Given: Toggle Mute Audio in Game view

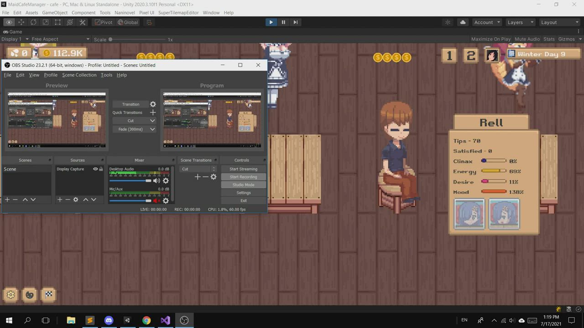Looking at the screenshot, I should (527, 39).
